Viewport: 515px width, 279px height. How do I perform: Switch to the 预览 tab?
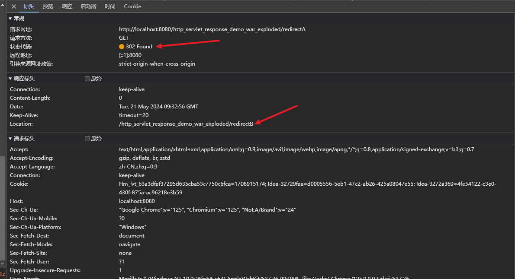point(48,6)
